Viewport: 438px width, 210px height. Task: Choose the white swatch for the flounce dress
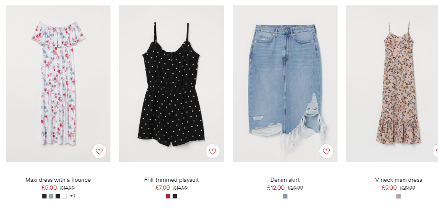(x=64, y=196)
